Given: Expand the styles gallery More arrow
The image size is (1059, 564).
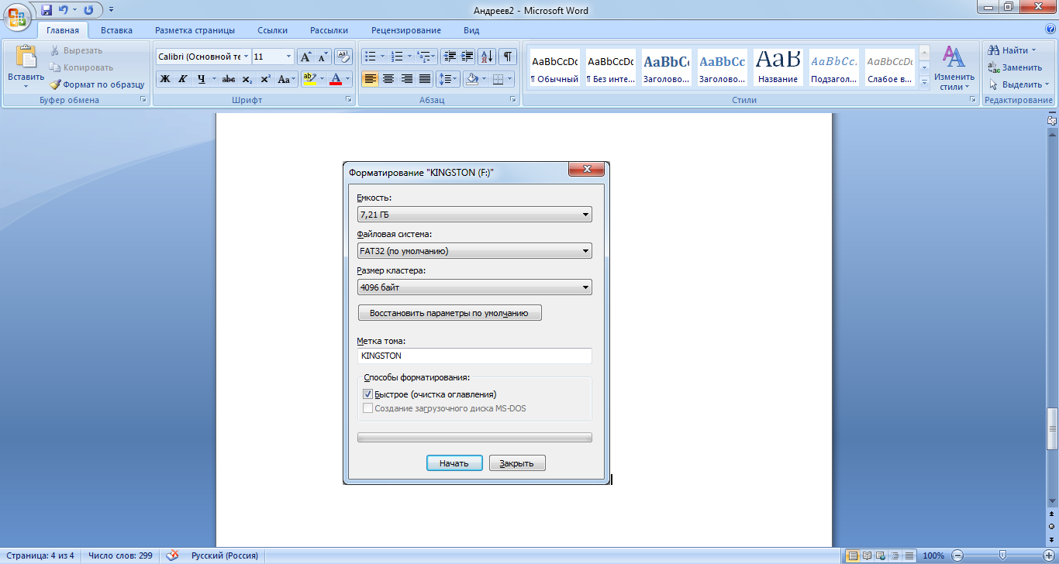Looking at the screenshot, I should 924,83.
